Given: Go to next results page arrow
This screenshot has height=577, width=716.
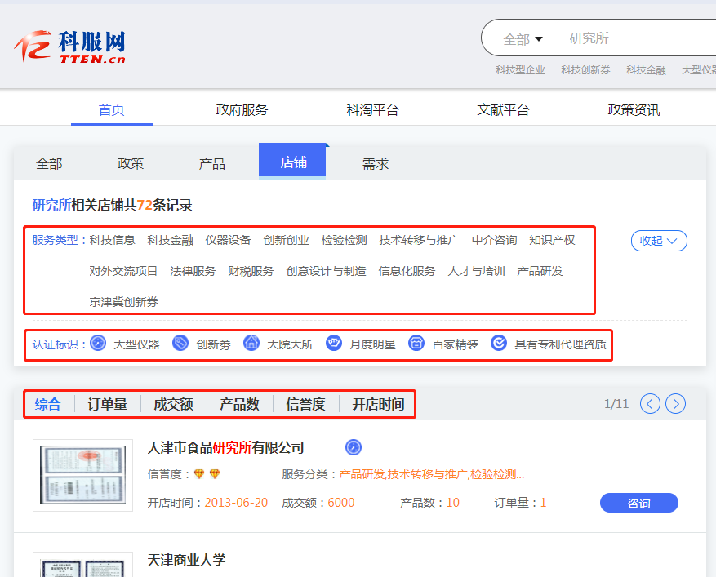Looking at the screenshot, I should (676, 403).
